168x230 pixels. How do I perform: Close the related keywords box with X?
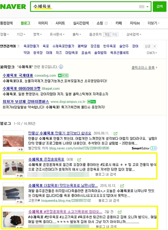[x=155, y=46]
